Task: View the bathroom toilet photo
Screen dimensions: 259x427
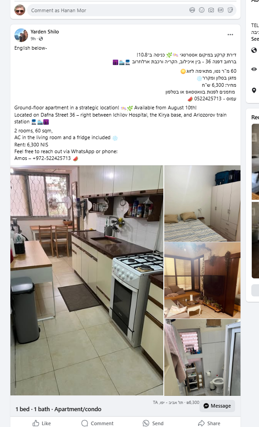Action: tap(203, 357)
